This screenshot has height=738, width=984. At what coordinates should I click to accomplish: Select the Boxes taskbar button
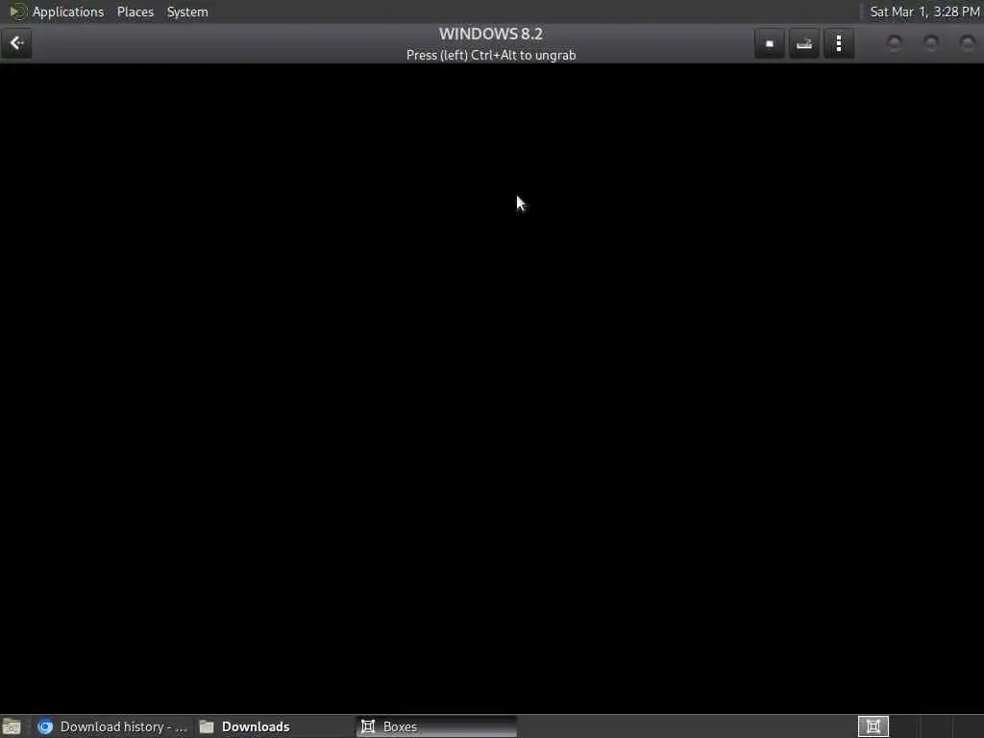[x=437, y=726]
